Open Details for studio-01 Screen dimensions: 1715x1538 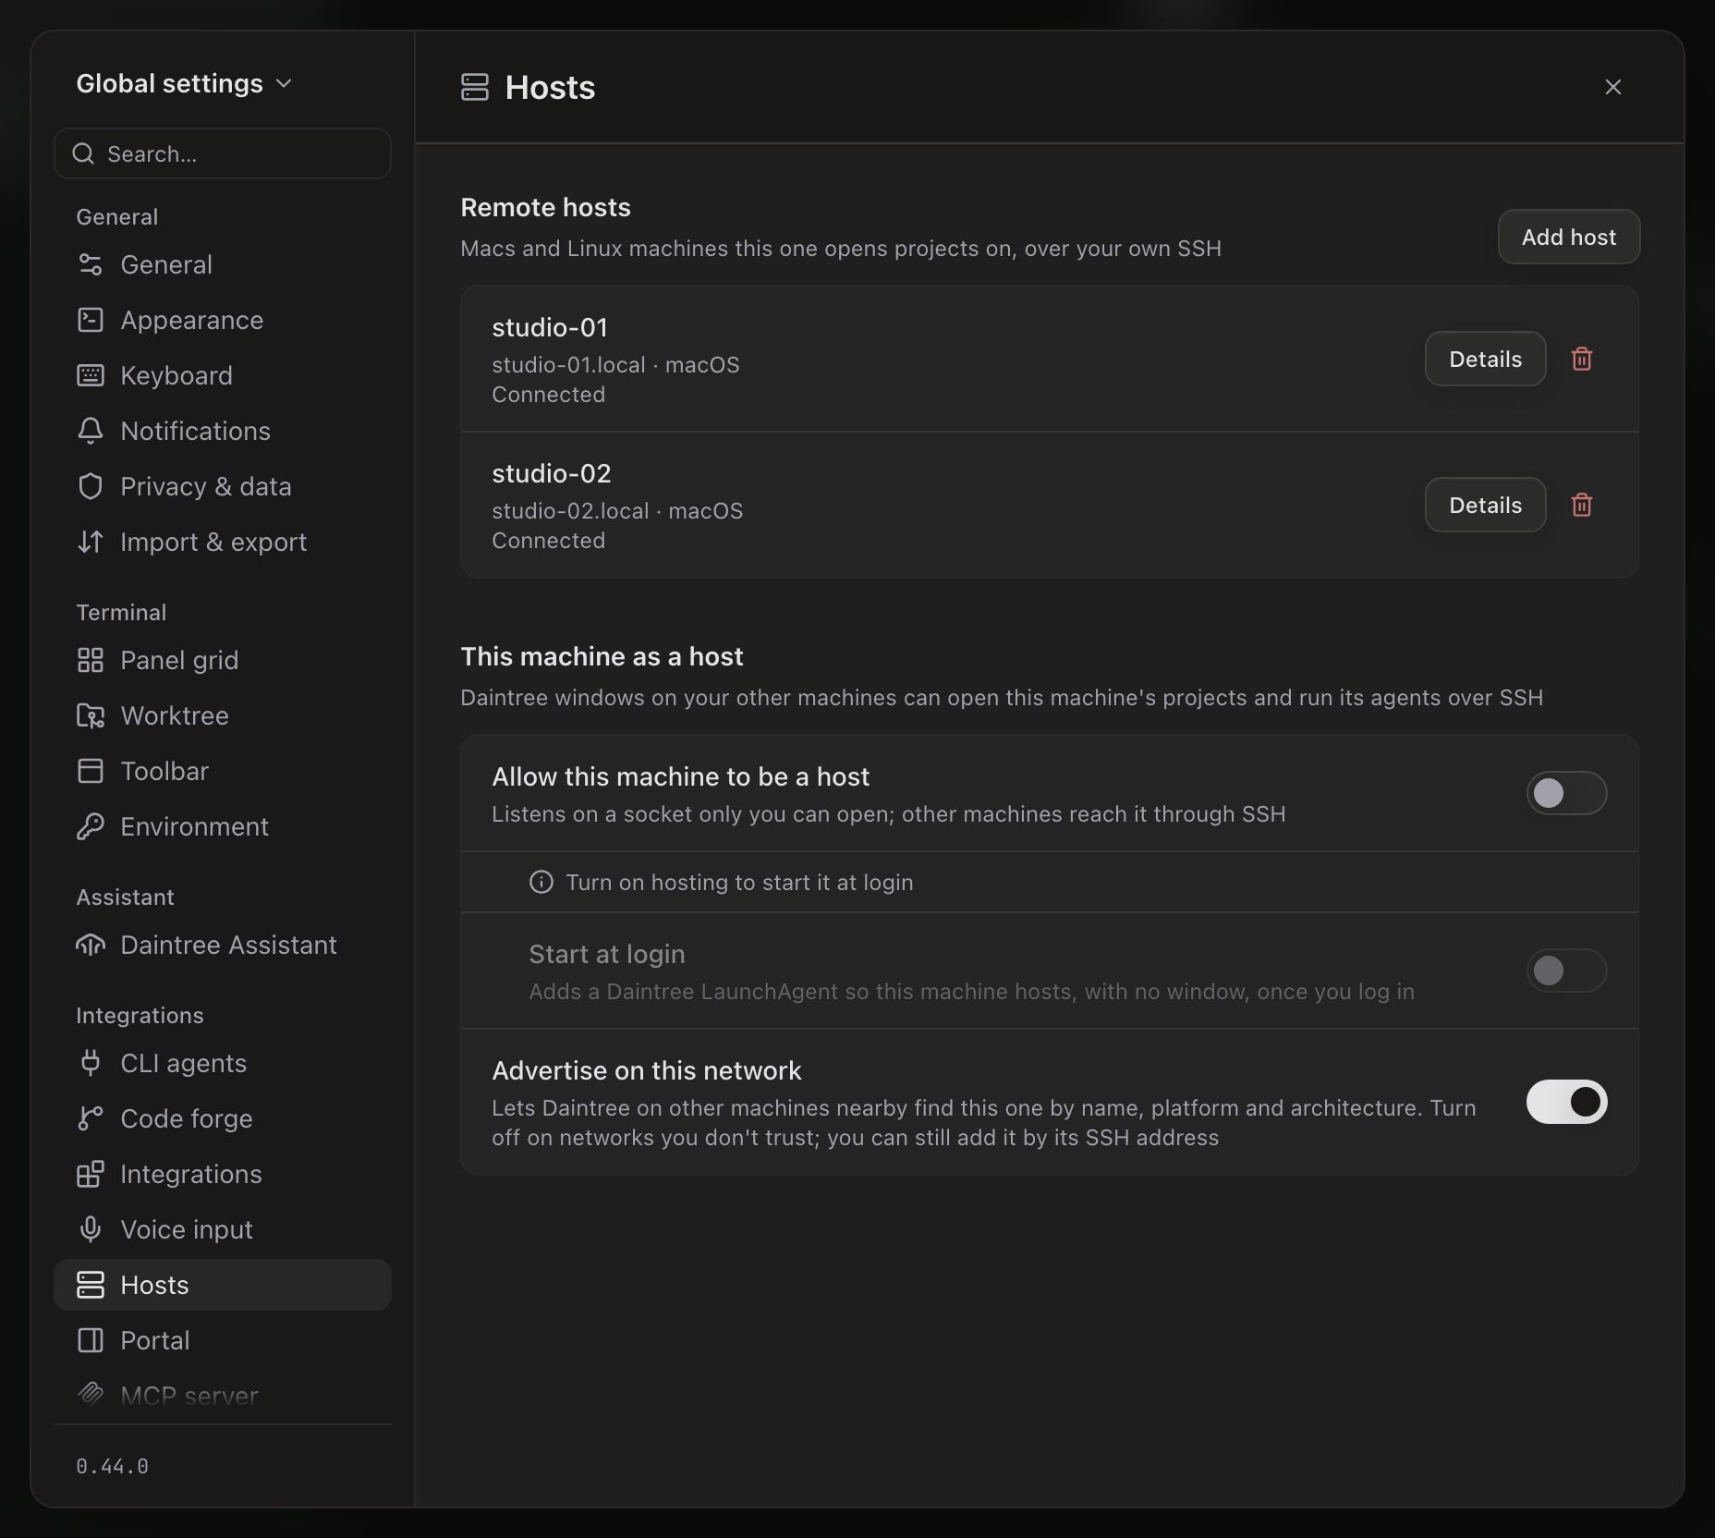[x=1485, y=359]
